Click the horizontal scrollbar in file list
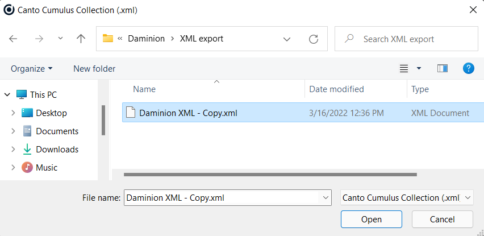 270,175
